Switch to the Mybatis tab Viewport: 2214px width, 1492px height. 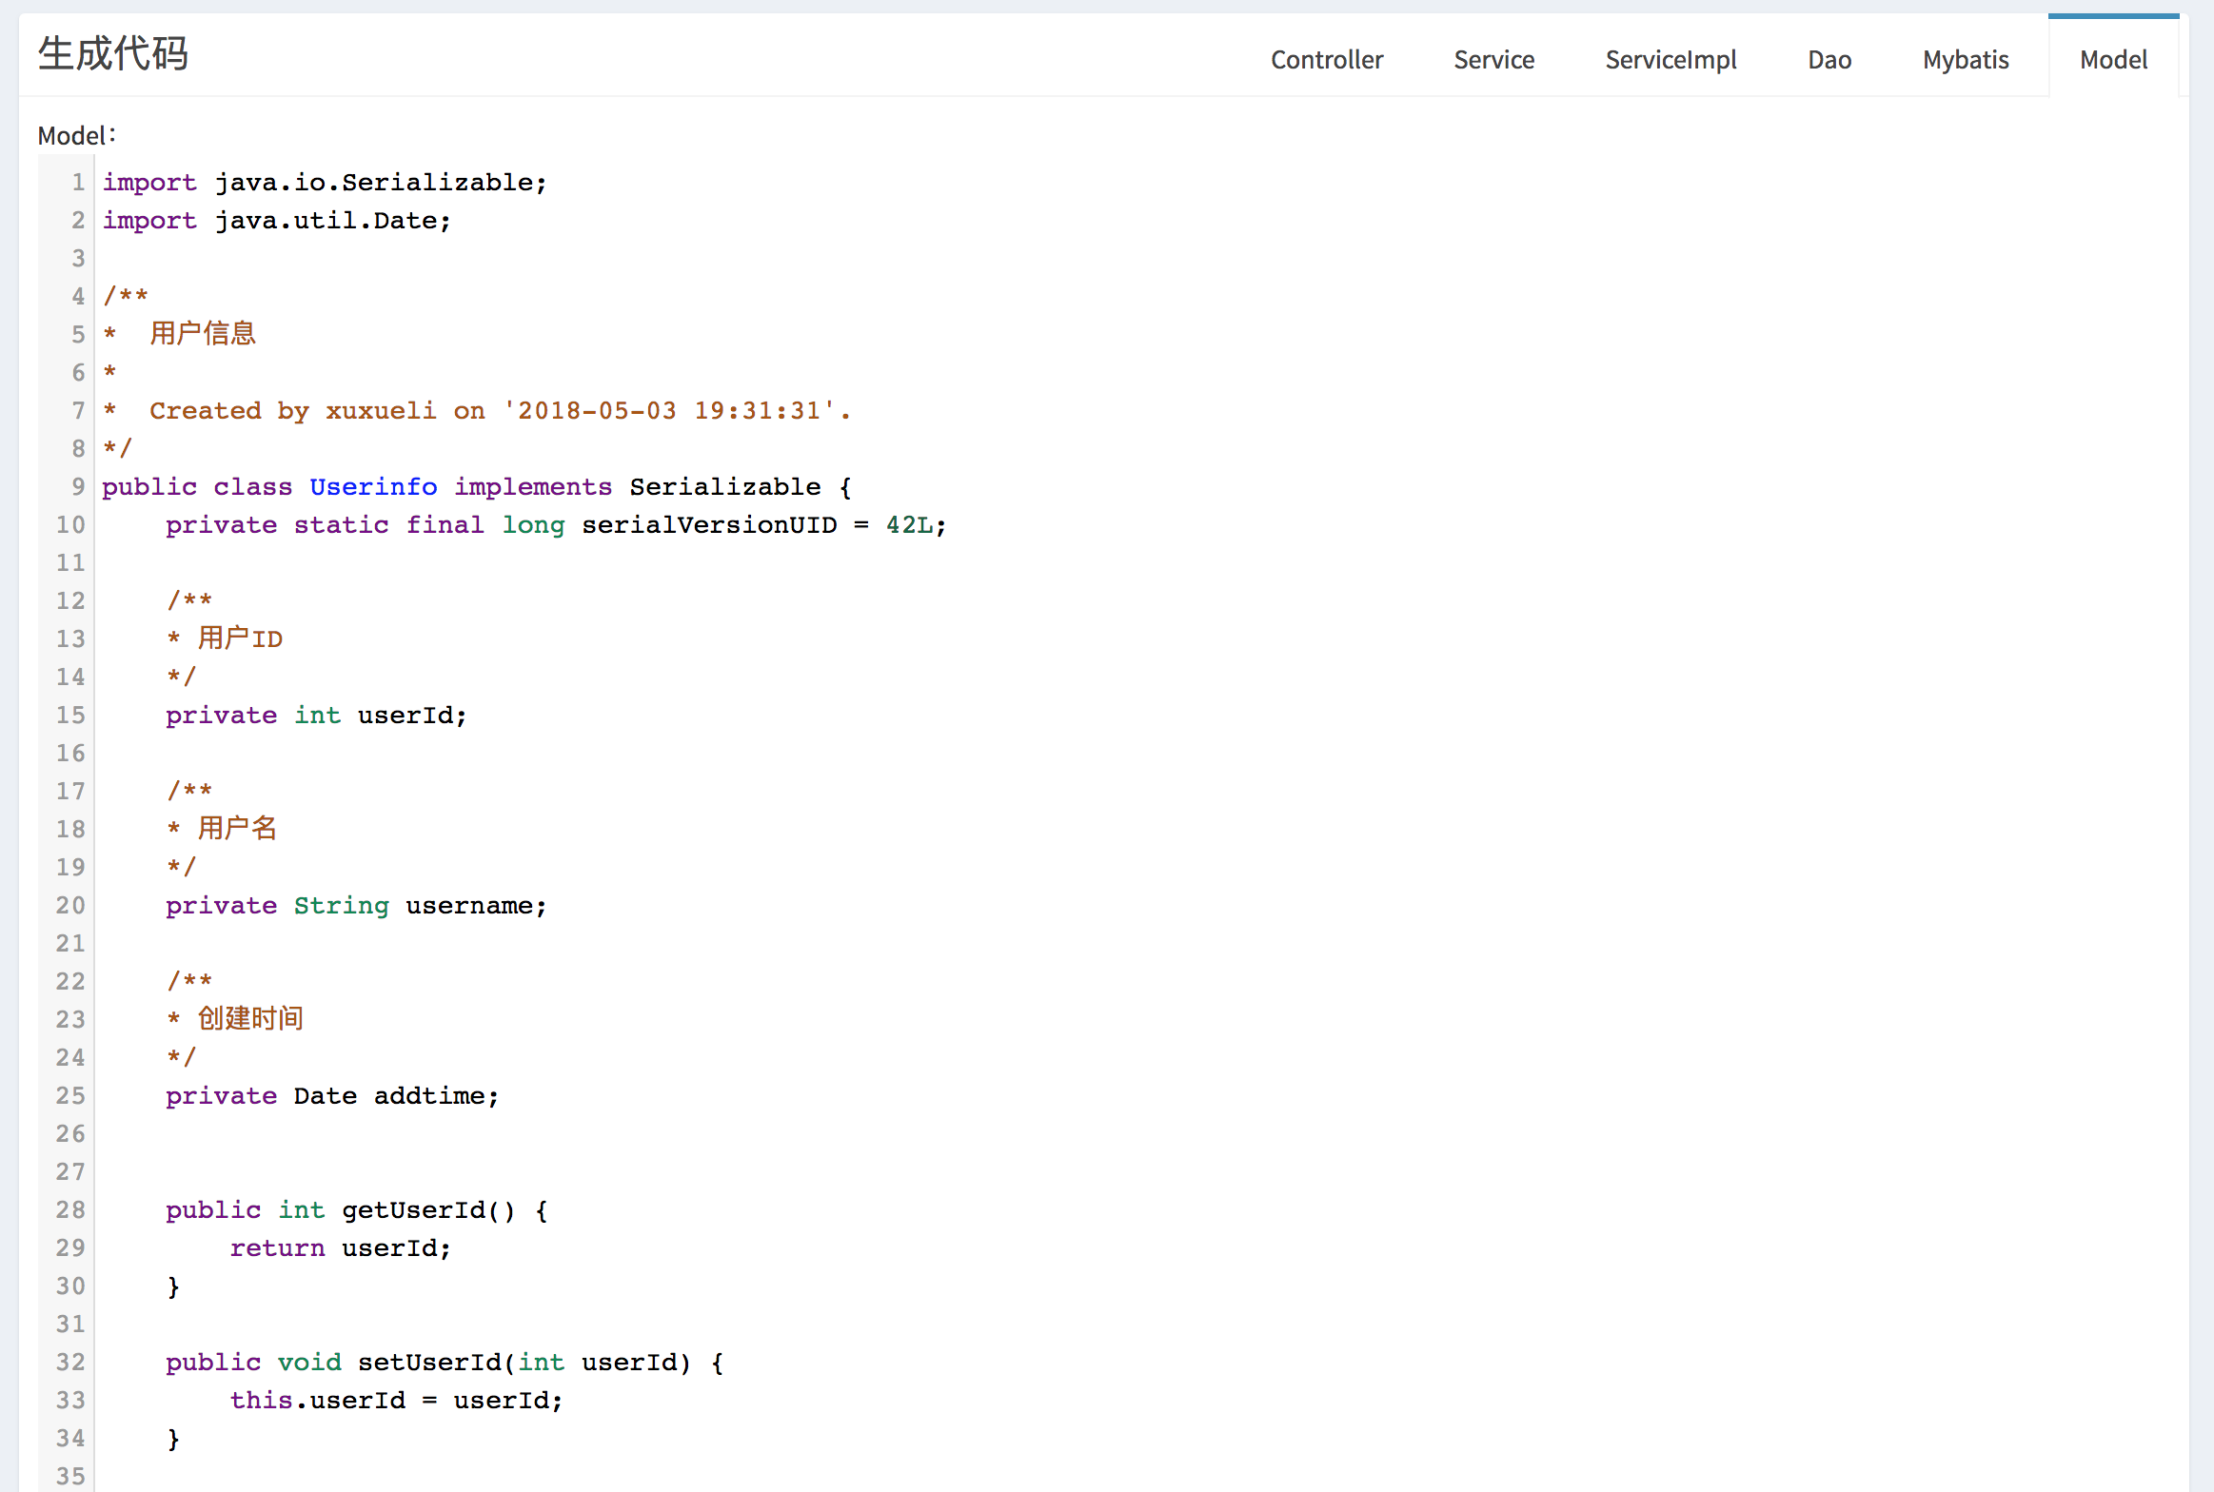(1965, 60)
